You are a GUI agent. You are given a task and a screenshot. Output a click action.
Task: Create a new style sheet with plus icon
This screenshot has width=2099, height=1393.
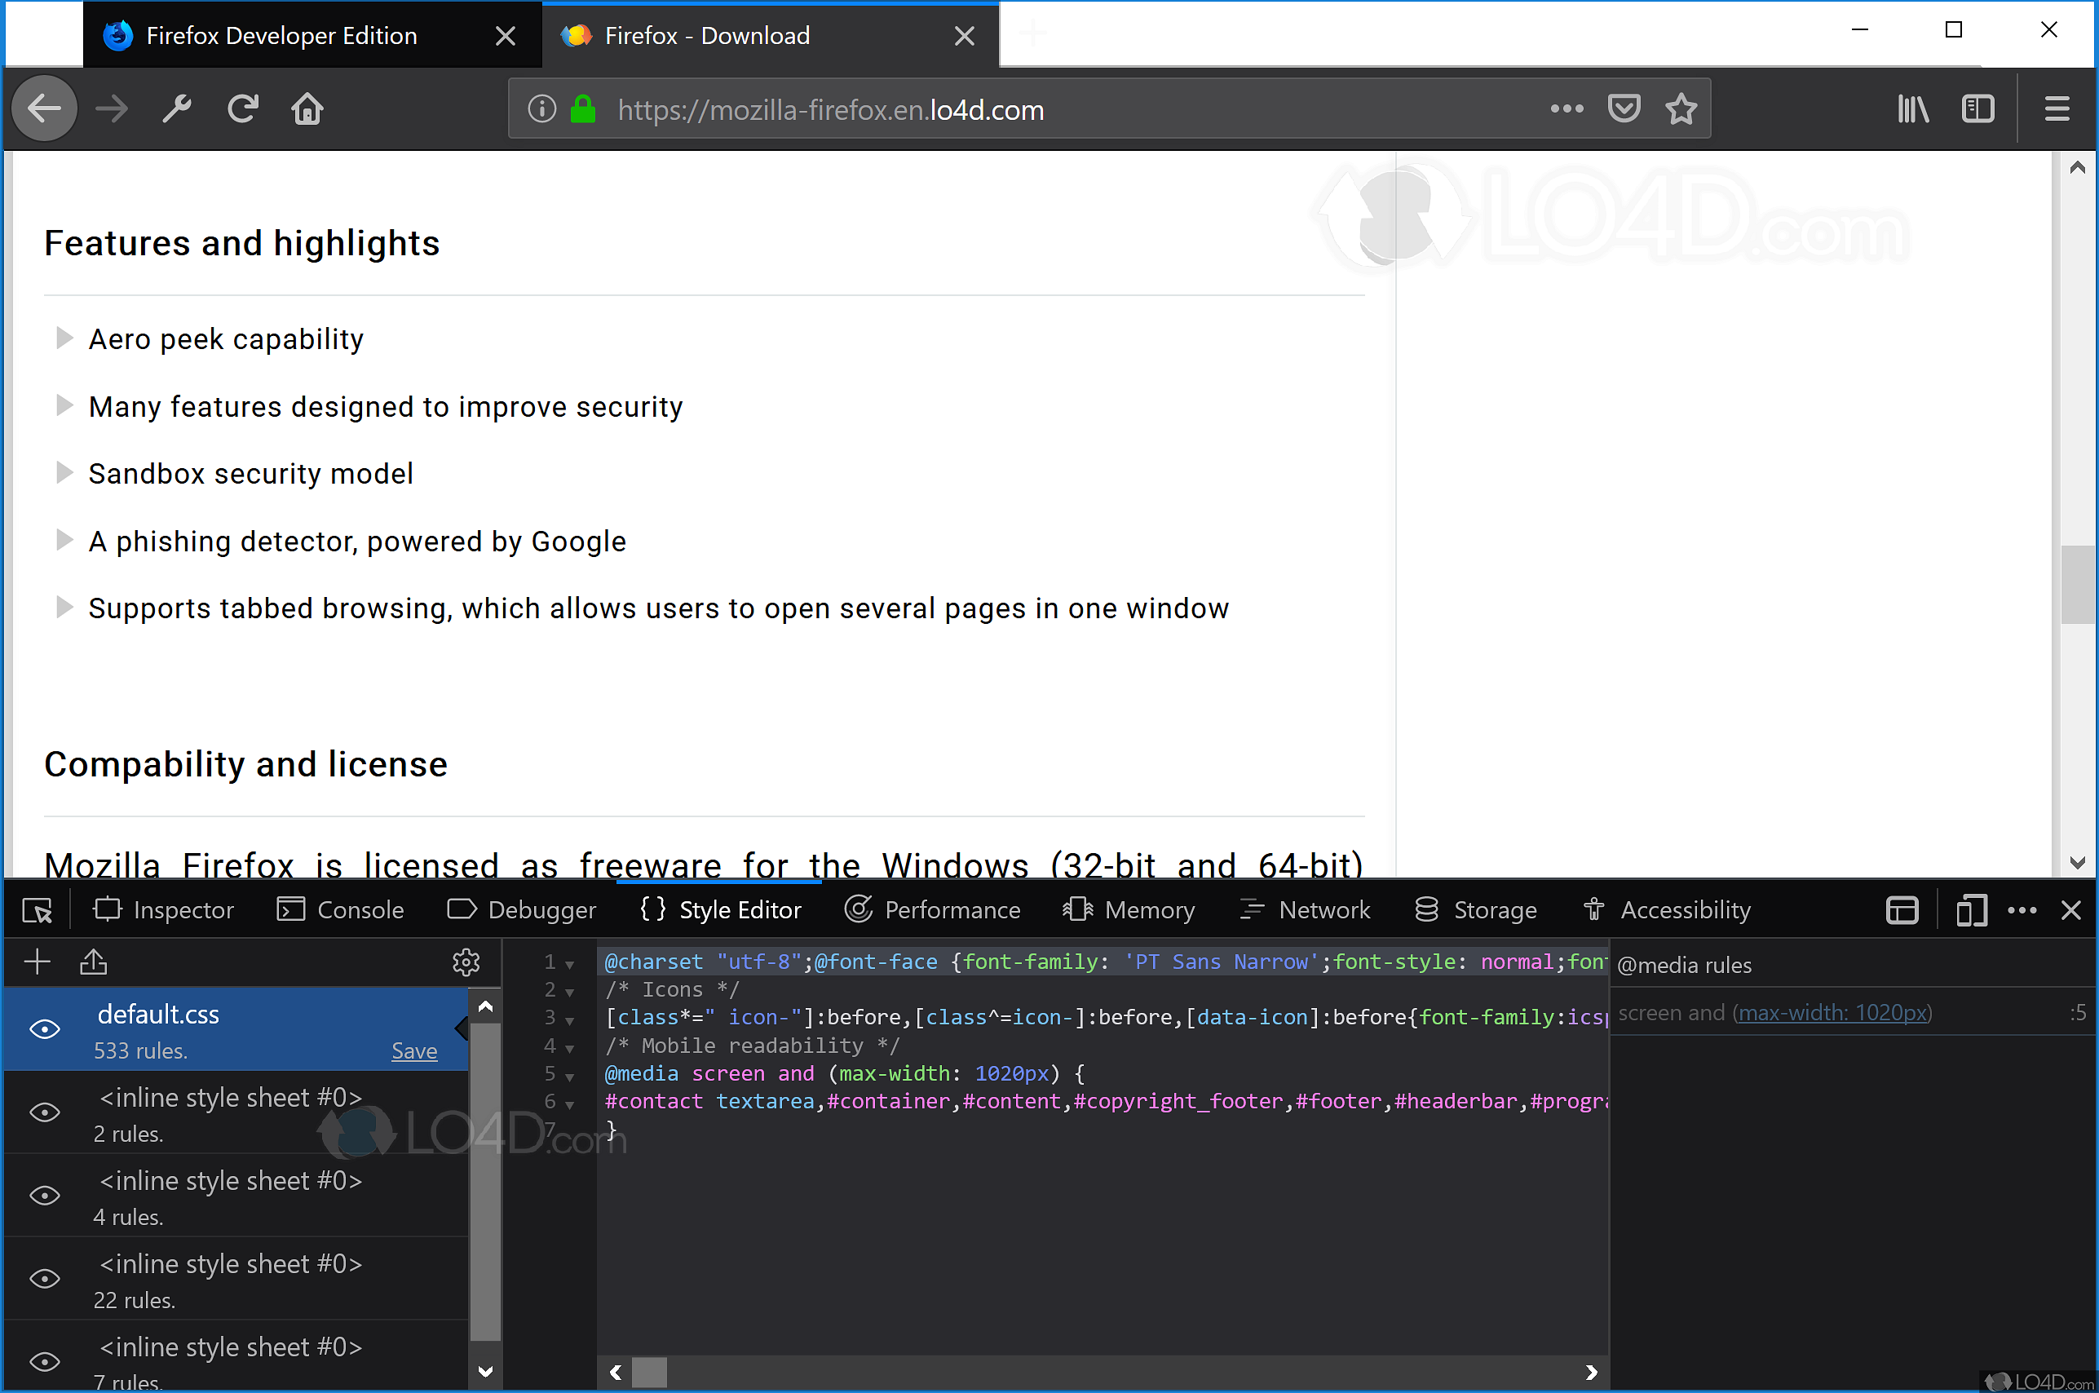tap(38, 962)
